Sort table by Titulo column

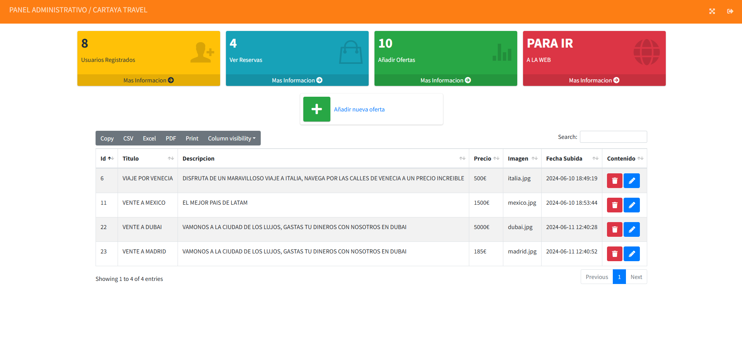coord(148,159)
